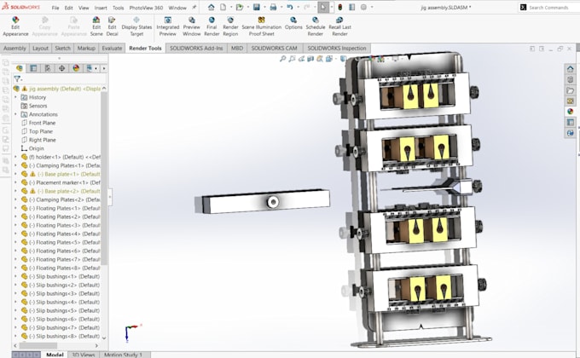Switch to the SOLIDWORKS Add-Ins tab
This screenshot has width=580, height=358.
pos(196,48)
